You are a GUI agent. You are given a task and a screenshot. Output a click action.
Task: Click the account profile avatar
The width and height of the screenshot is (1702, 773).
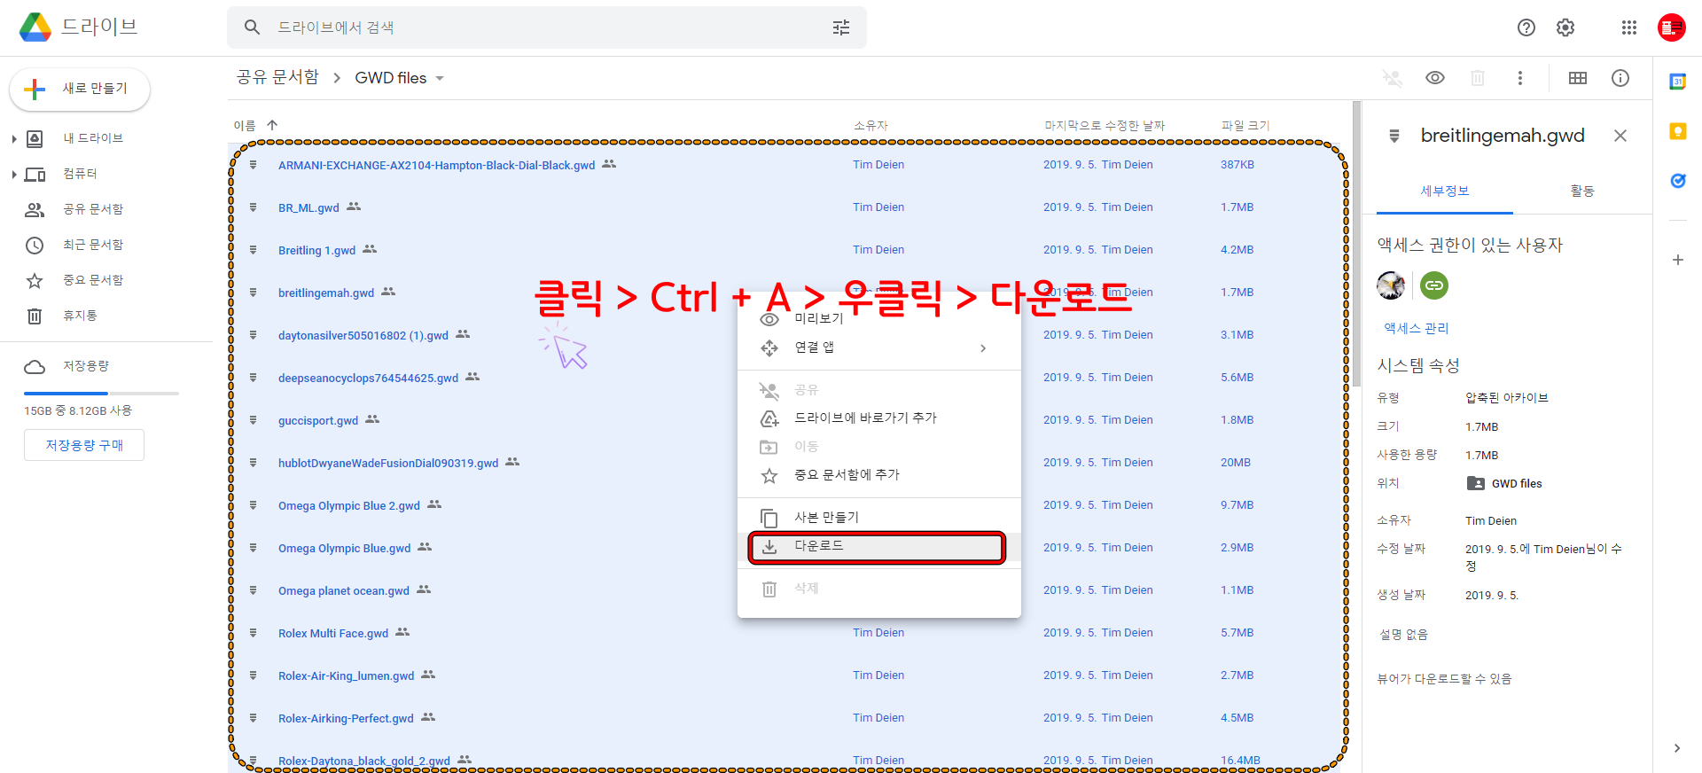[x=1672, y=27]
